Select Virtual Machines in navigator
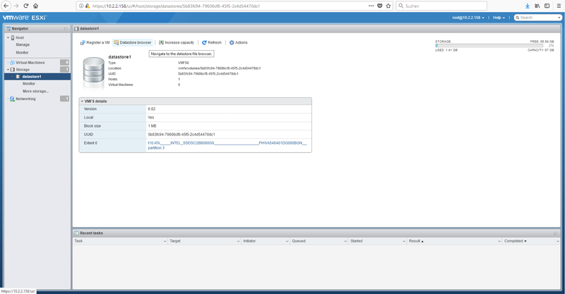Screen dimensions: 565x294 tap(30, 63)
